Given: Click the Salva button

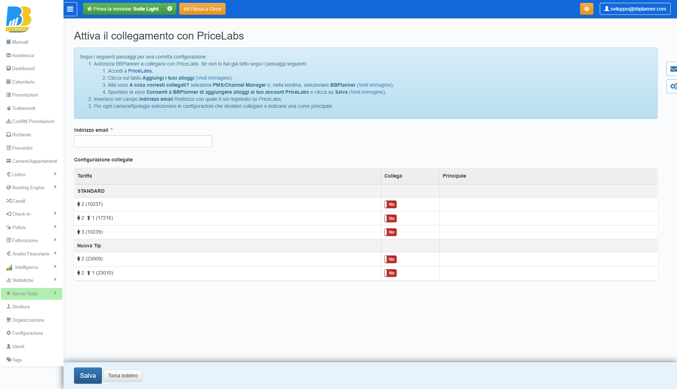Looking at the screenshot, I should (88, 376).
